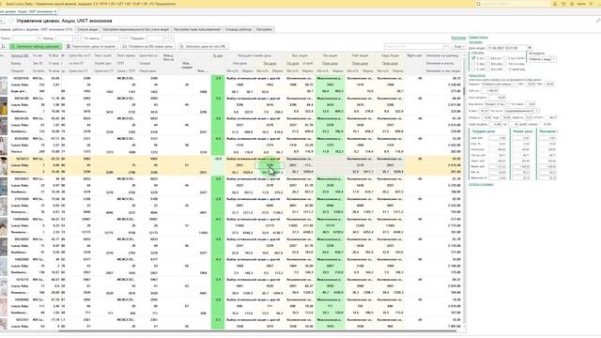Viewport: 601px width, 338px height.
Task: Open the calendar picker beside Дата акции
Action: 530,48
